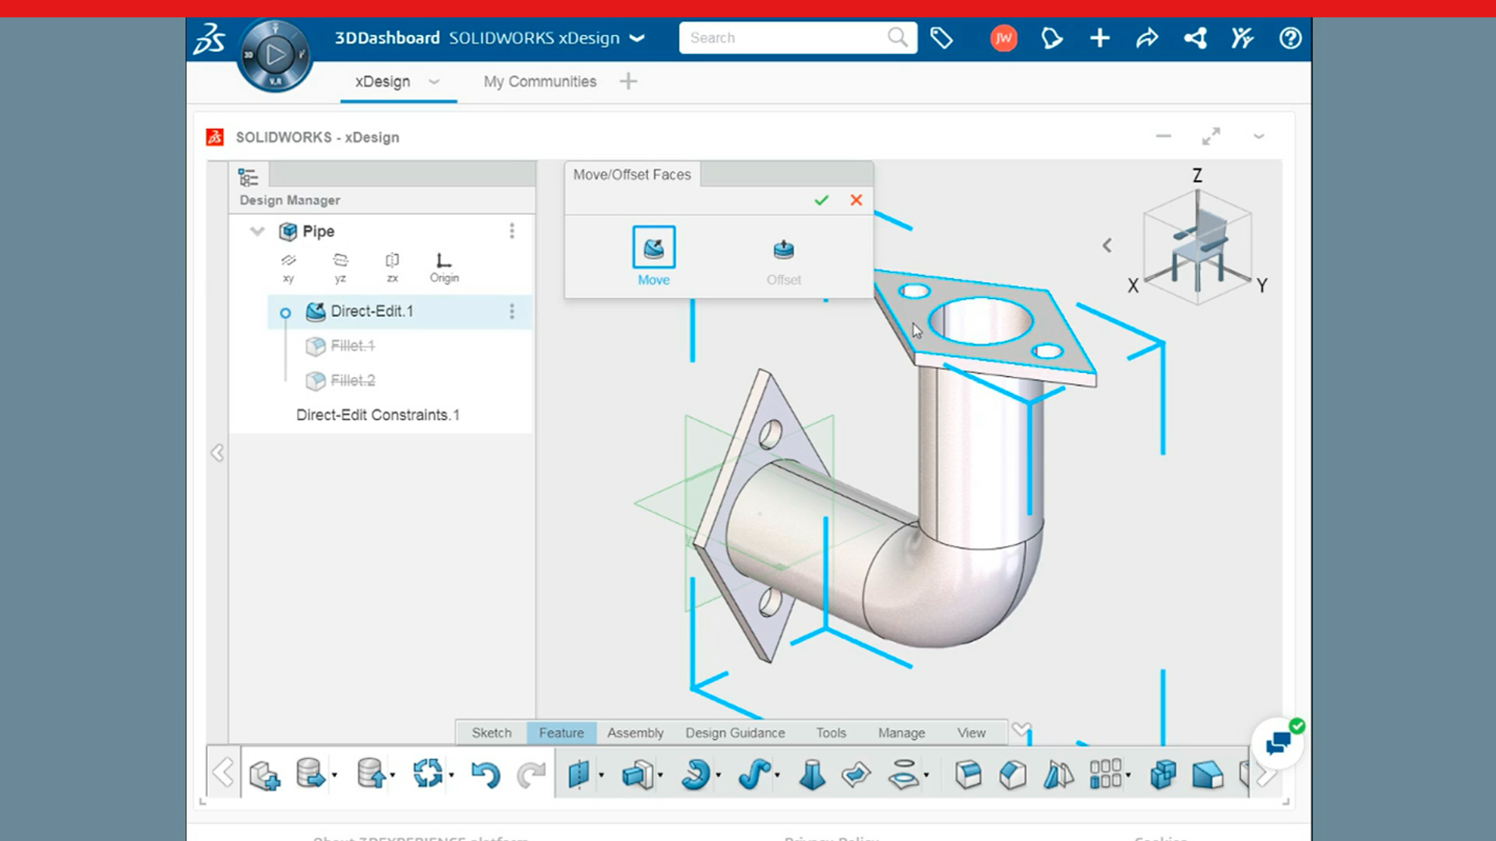
Task: Open the 3D compass play button
Action: [x=275, y=55]
